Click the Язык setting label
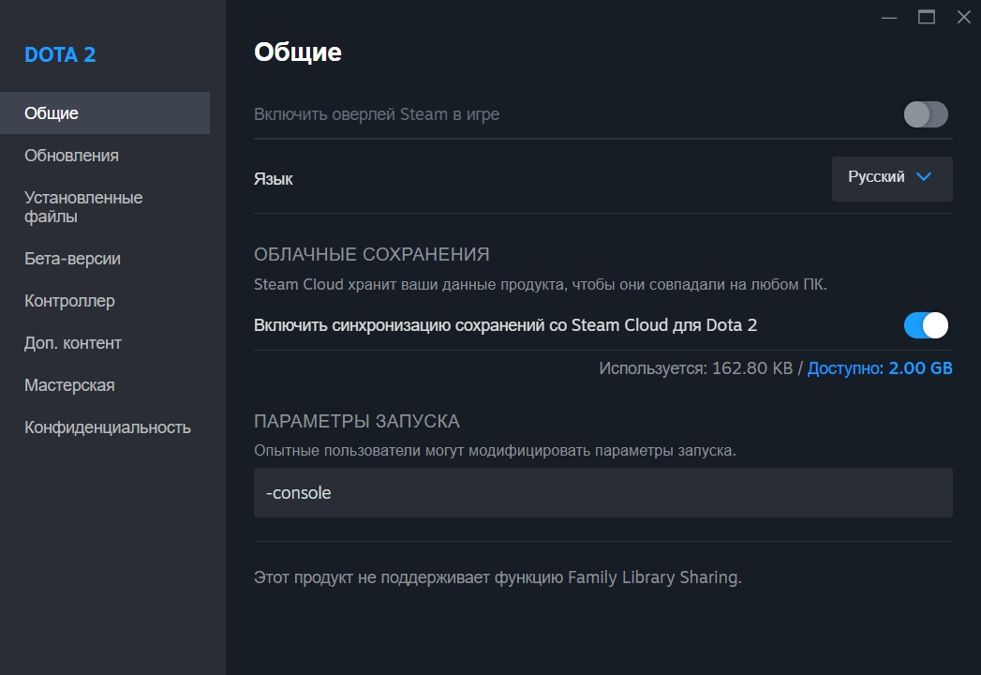Image resolution: width=981 pixels, height=675 pixels. (274, 178)
